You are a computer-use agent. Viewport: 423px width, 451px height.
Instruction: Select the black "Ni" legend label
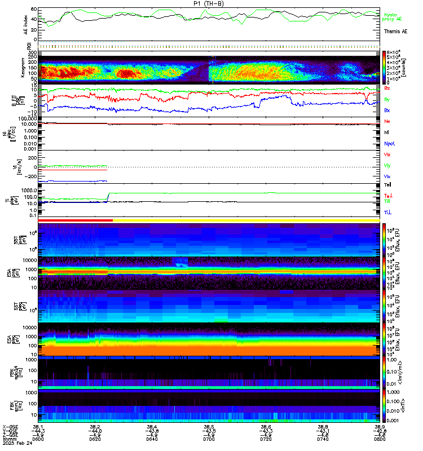(x=386, y=132)
